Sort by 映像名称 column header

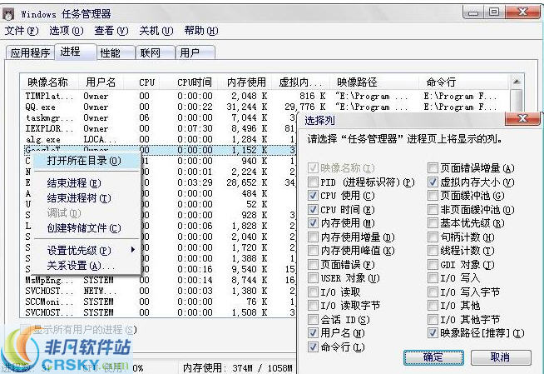48,82
